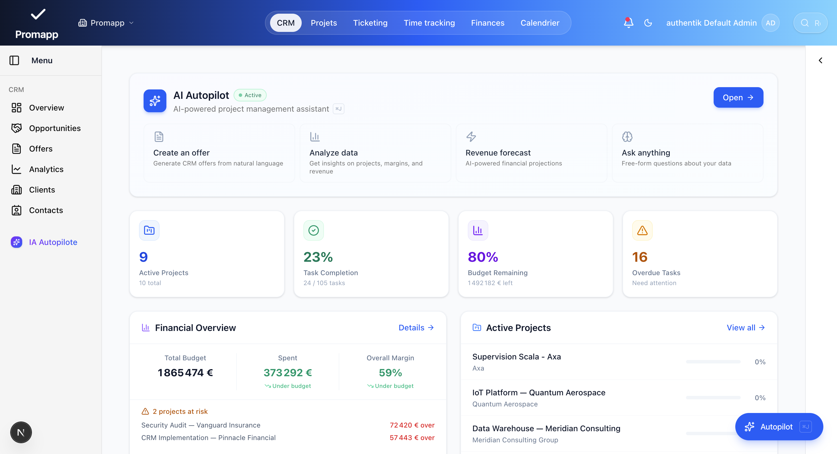This screenshot has height=454, width=837.
Task: Click the Spent 373 292 € value
Action: click(x=287, y=373)
